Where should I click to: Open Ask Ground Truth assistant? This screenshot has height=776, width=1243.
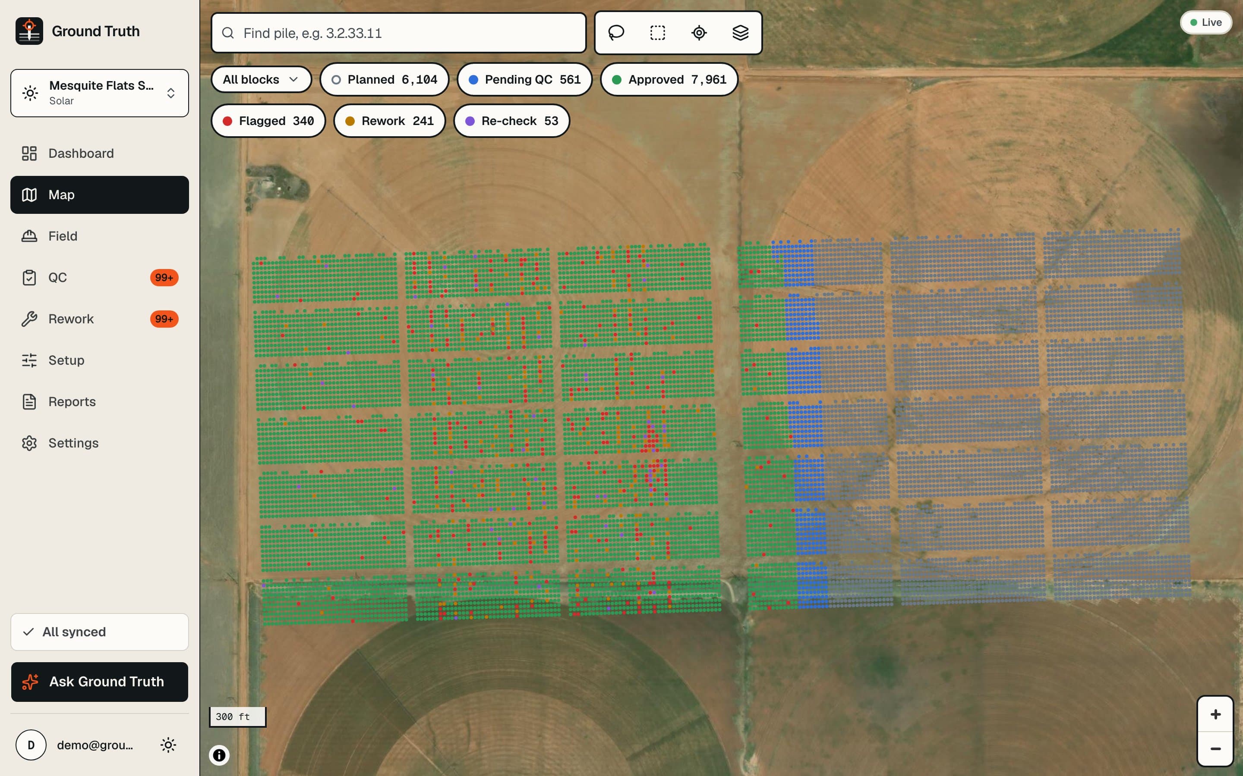[x=100, y=682]
